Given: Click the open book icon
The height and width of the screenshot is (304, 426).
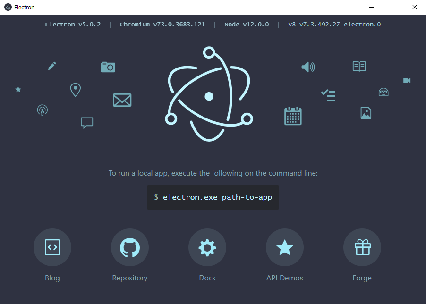Looking at the screenshot, I should pyautogui.click(x=359, y=66).
